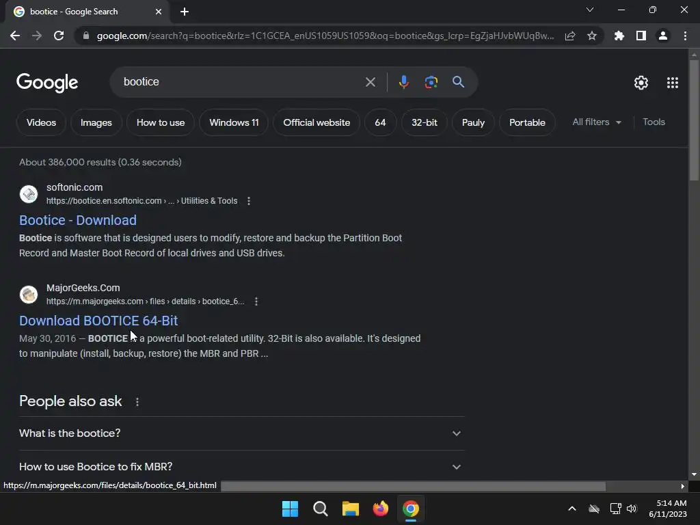Clear the search box text
The height and width of the screenshot is (525, 700).
[x=370, y=82]
